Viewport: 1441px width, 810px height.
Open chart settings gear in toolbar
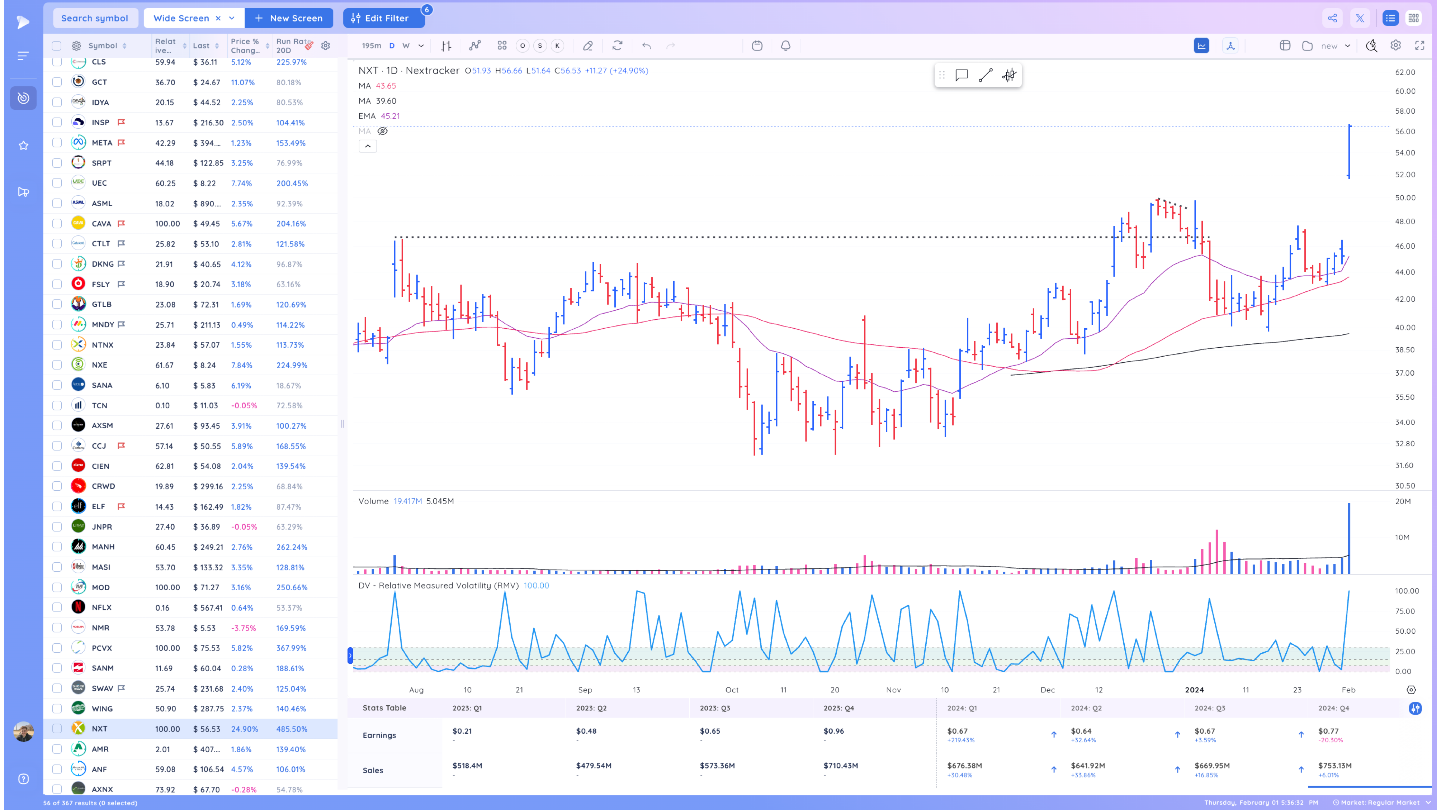tap(1396, 46)
